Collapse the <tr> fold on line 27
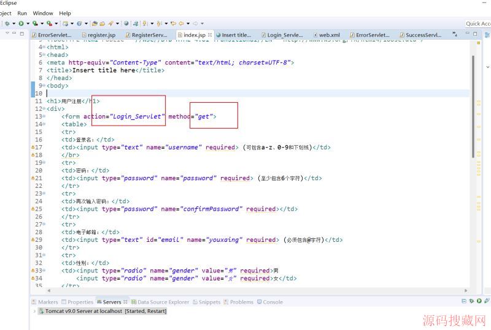 (44, 224)
